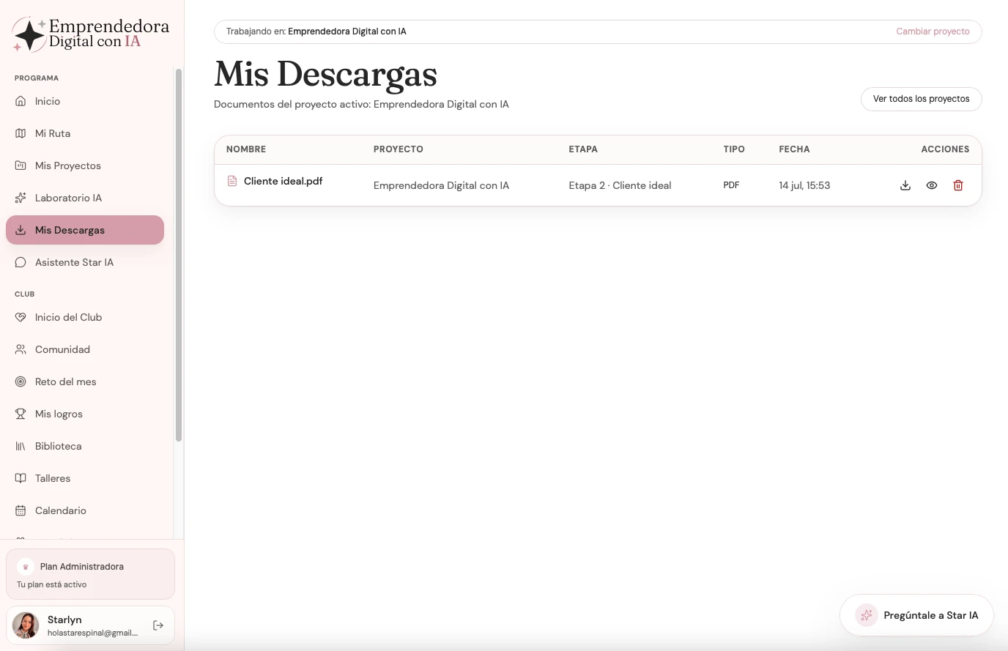Click the Biblioteca books icon
Screen dimensions: 1008x651
coord(21,446)
